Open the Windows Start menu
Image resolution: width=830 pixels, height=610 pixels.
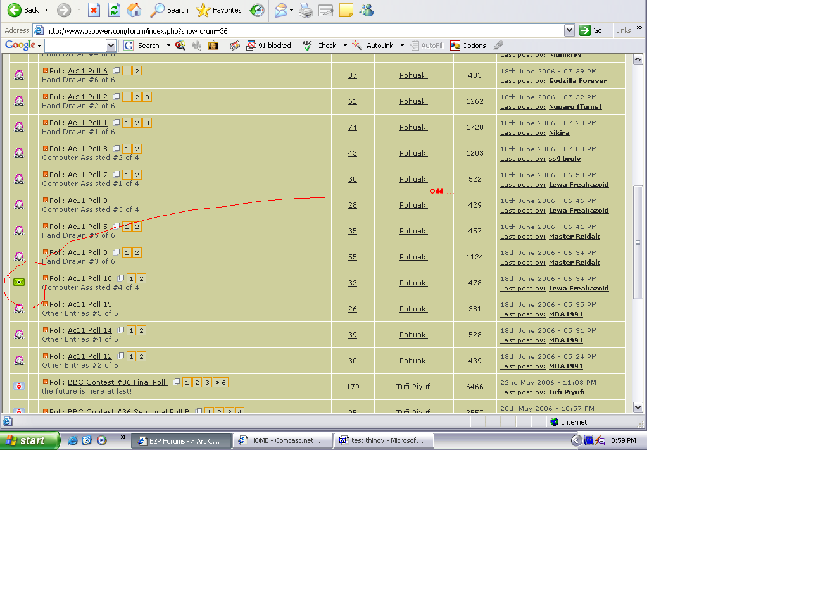tap(30, 440)
